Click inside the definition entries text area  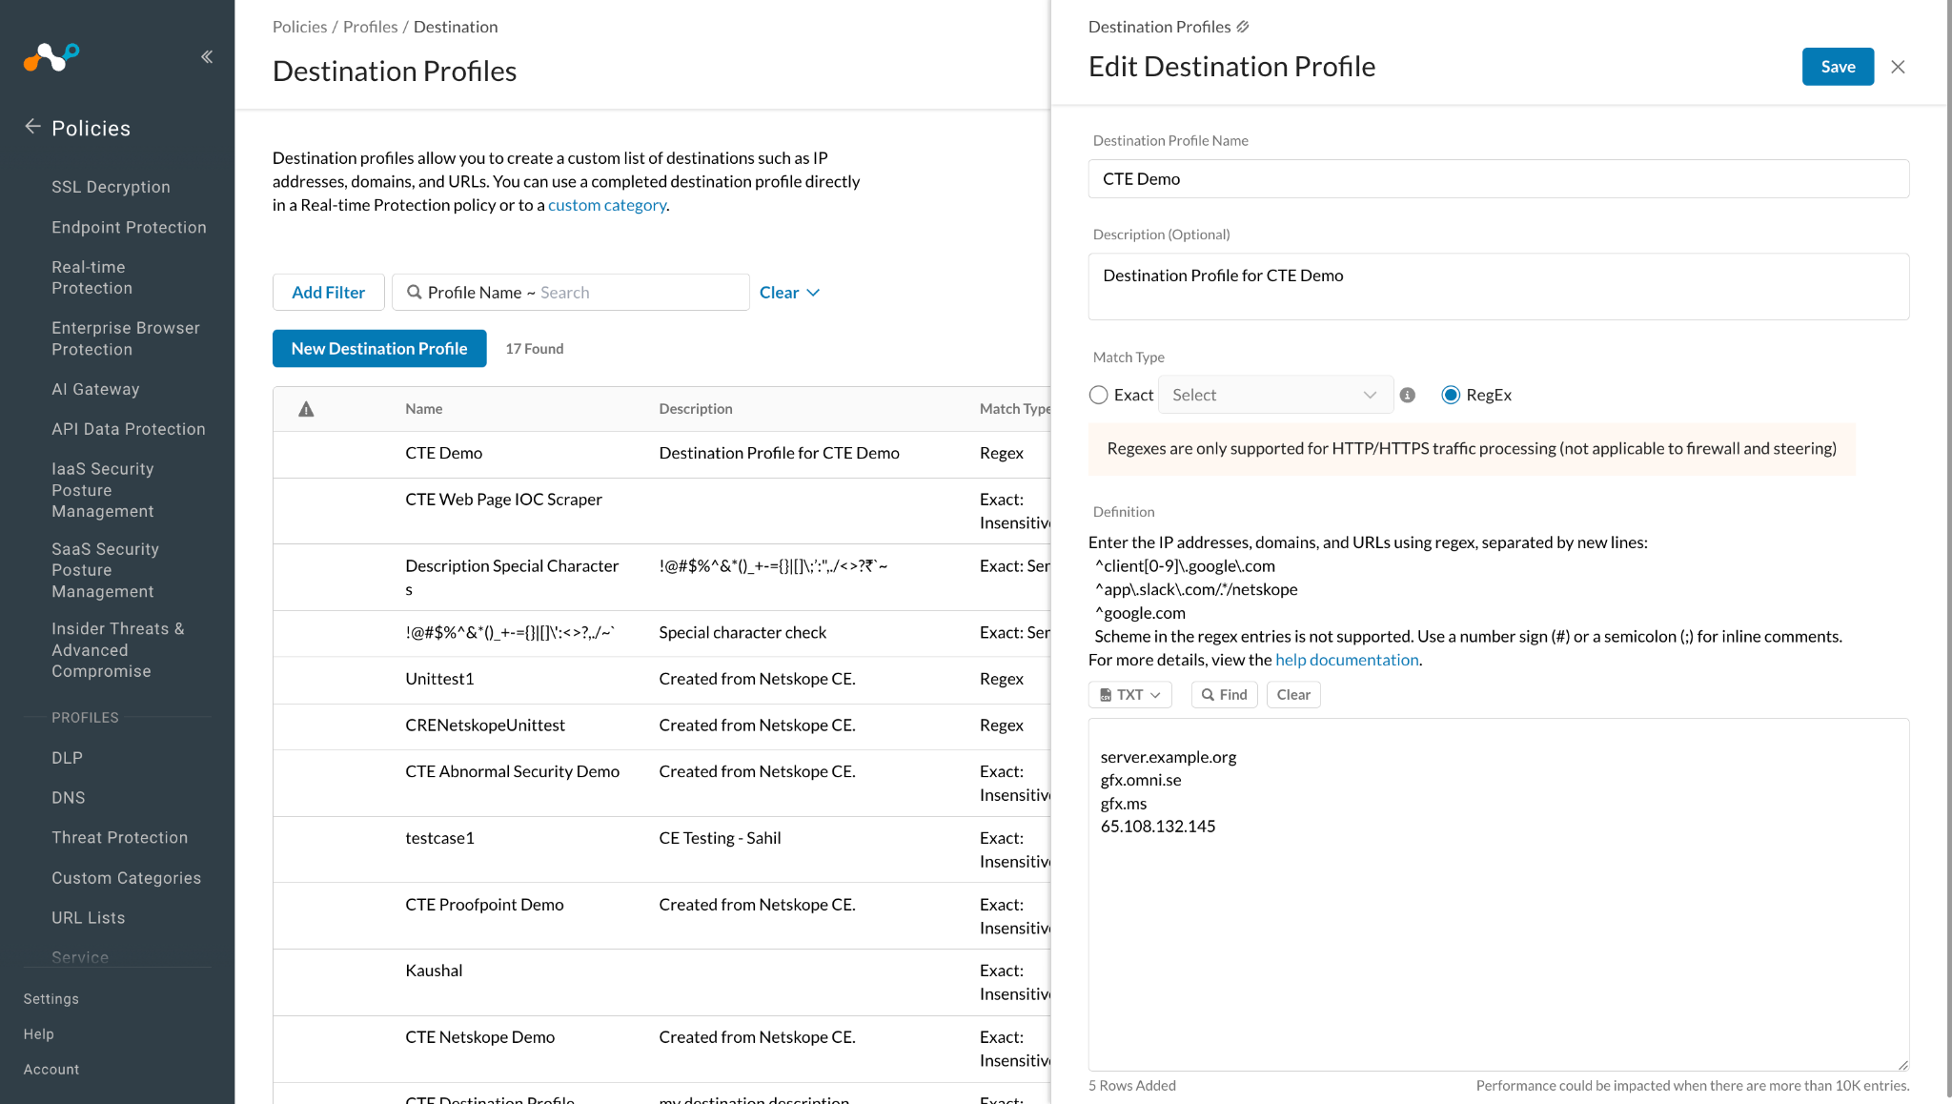(x=1498, y=894)
